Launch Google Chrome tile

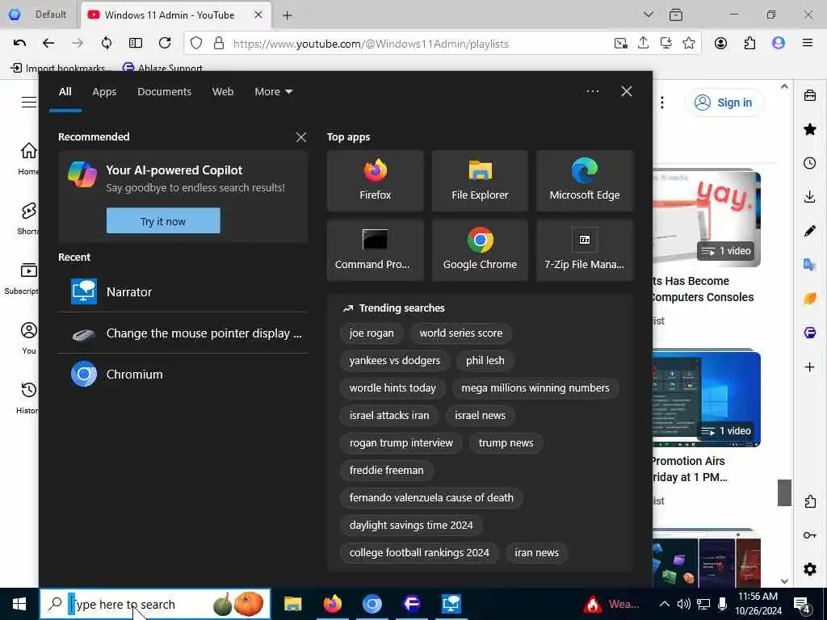[480, 250]
